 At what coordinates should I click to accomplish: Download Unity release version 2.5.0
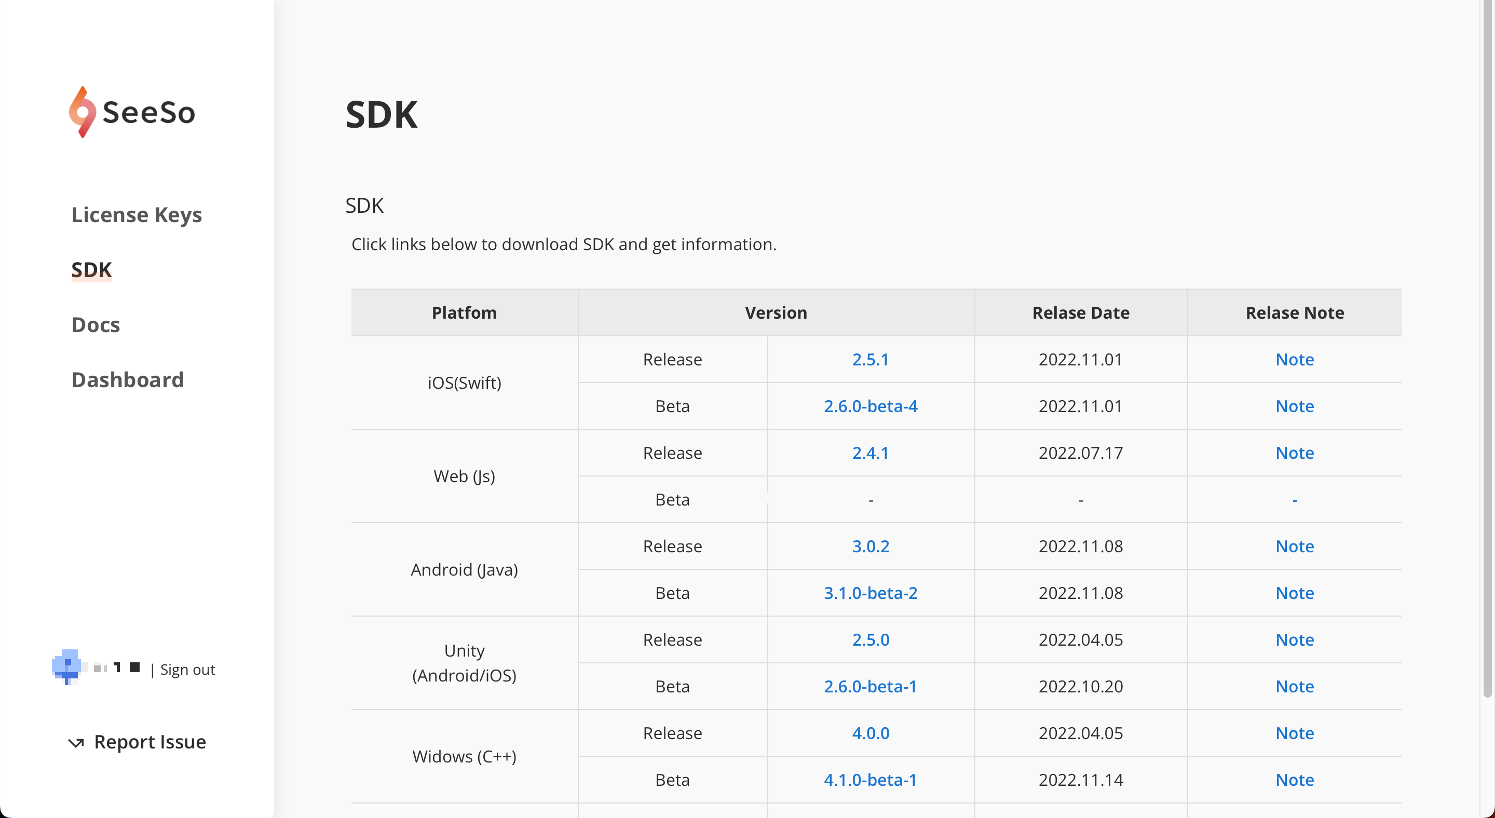pyautogui.click(x=870, y=640)
